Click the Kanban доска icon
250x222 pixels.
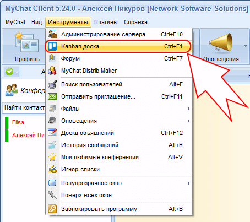pos(52,46)
